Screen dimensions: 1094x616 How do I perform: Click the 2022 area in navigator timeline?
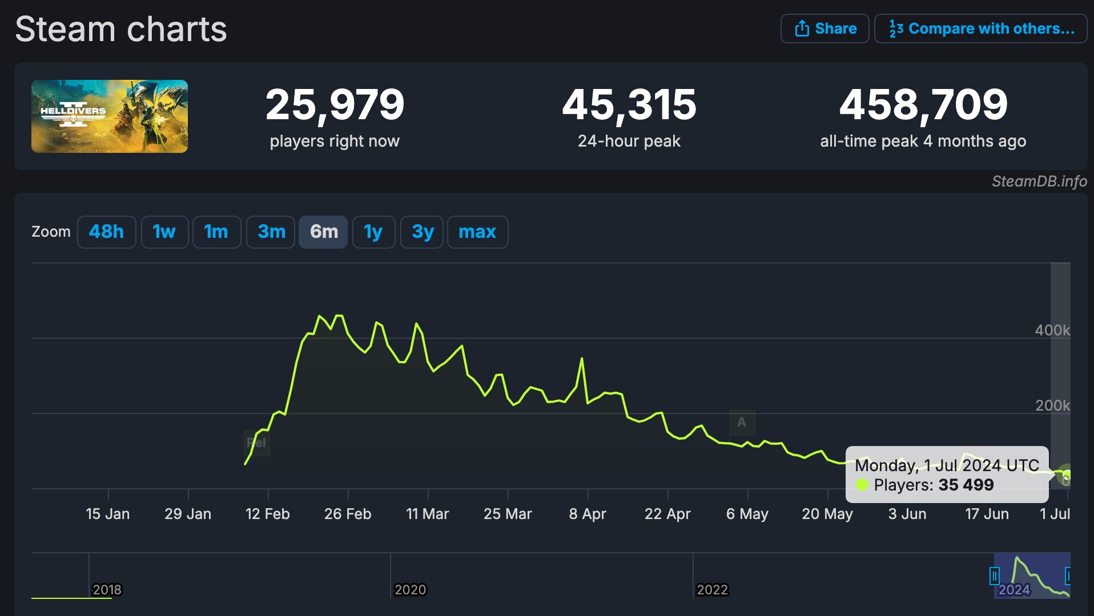713,589
